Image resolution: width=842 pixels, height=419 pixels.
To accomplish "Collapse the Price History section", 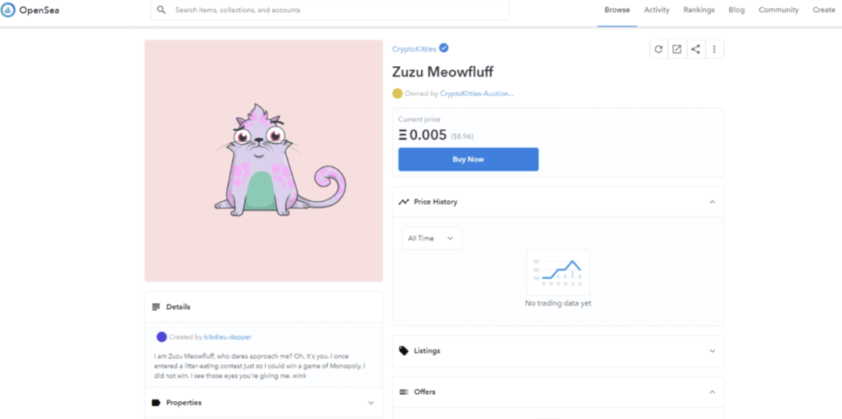I will [712, 202].
